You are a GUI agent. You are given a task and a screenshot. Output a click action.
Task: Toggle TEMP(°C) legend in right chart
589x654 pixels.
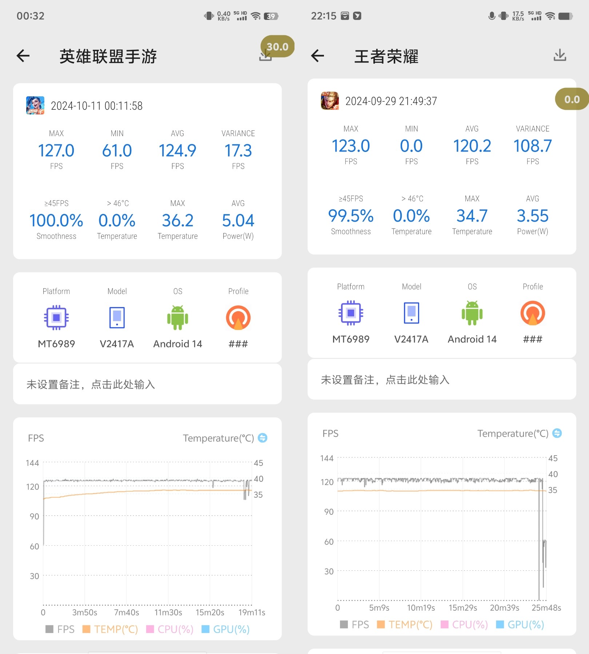[405, 625]
